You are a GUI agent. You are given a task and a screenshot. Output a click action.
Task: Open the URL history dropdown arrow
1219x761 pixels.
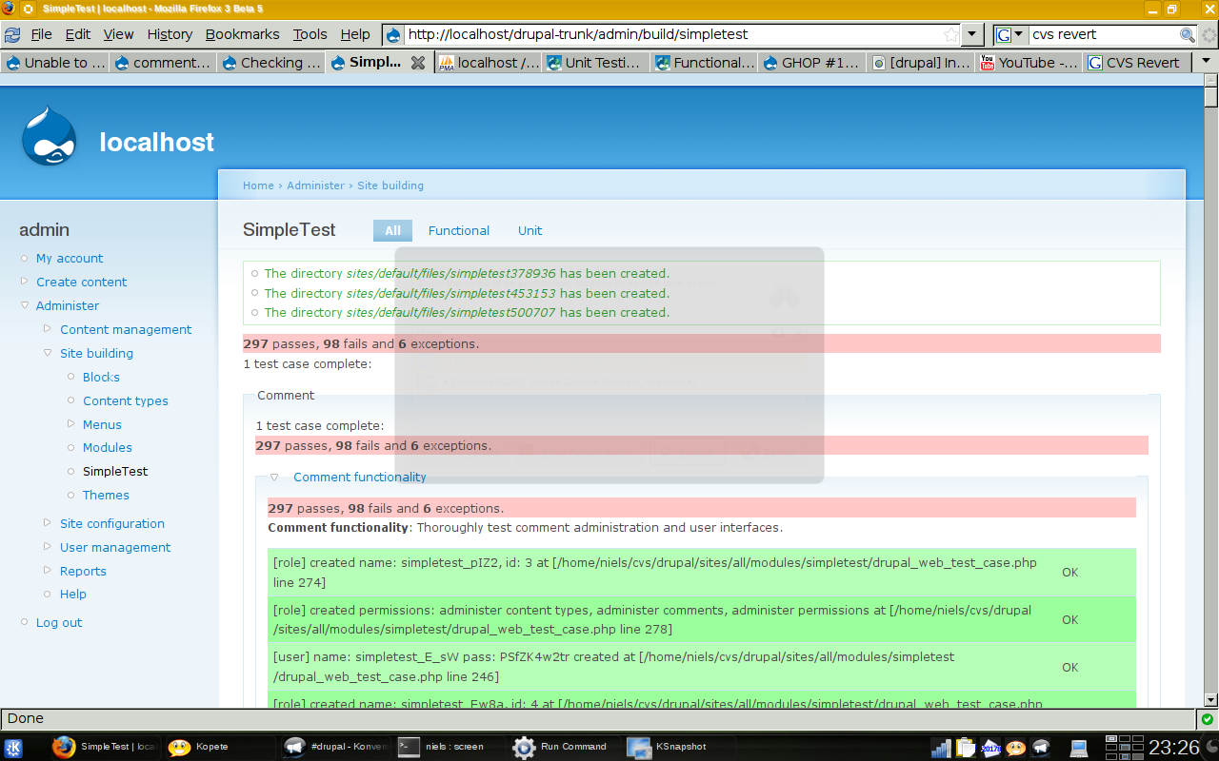971,34
